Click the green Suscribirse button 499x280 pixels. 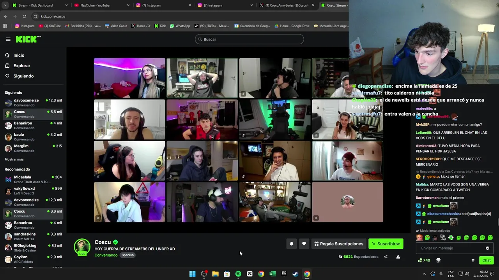point(386,244)
